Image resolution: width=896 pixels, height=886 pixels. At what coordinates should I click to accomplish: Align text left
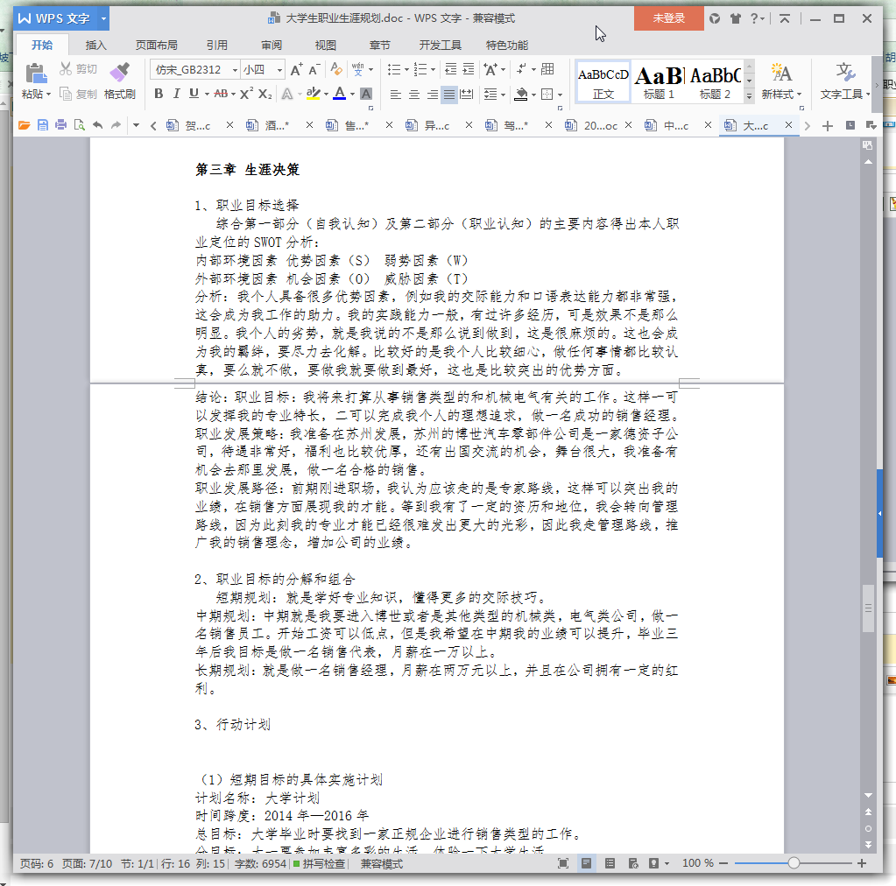(x=395, y=95)
